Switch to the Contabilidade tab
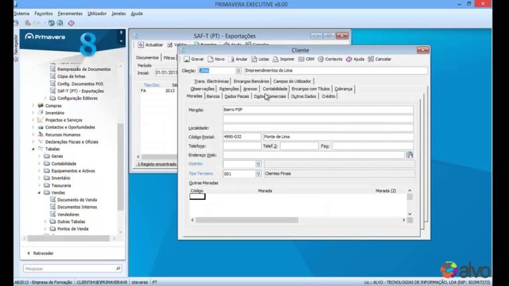The image size is (509, 286). (274, 89)
